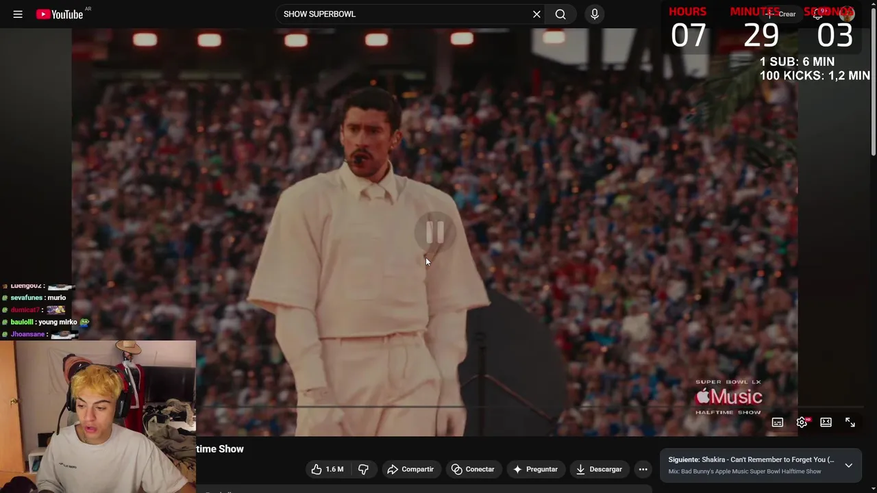
Task: Open more actions three-dot menu
Action: coord(643,469)
